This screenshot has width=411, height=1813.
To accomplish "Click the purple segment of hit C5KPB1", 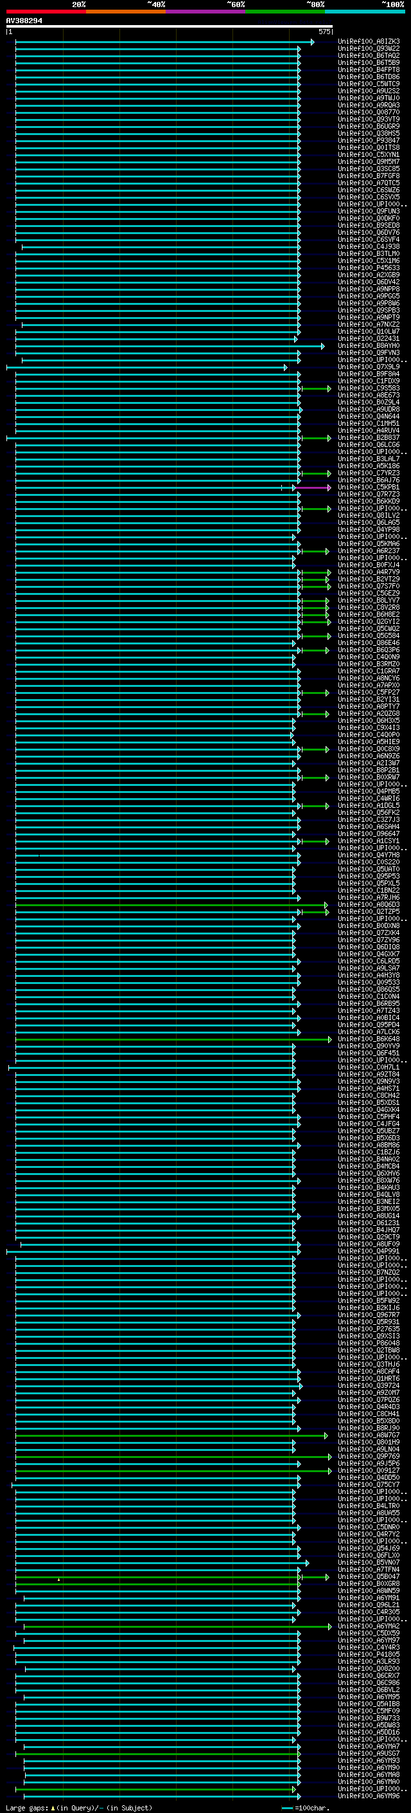I will click(x=313, y=487).
